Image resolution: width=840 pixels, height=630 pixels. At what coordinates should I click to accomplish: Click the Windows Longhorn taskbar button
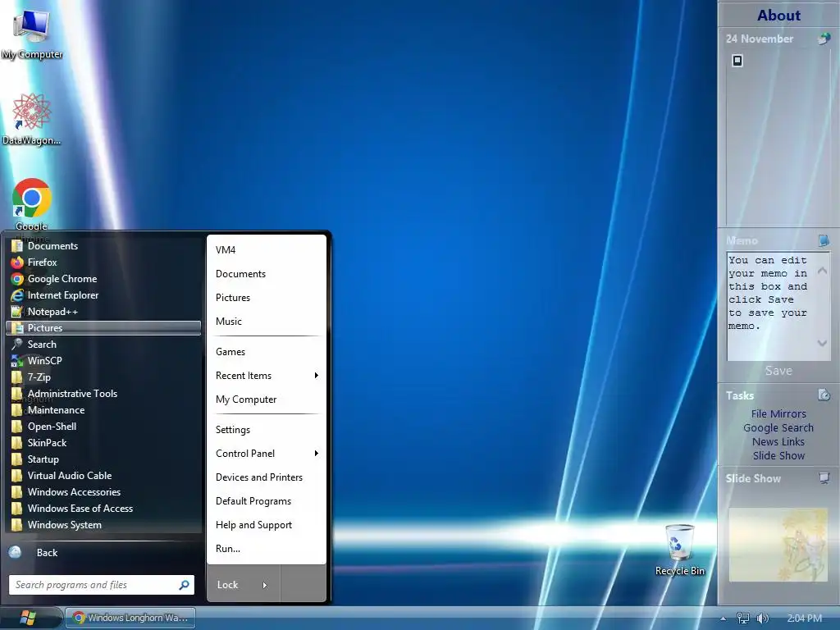point(130,618)
